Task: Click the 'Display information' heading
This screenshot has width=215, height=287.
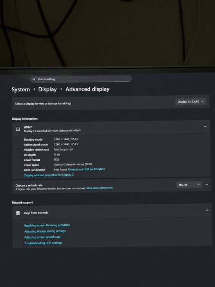Action: 25,118
